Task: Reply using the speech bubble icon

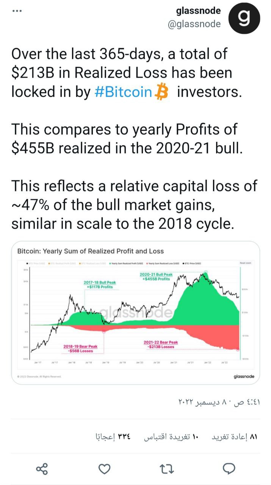Action: [x=229, y=469]
